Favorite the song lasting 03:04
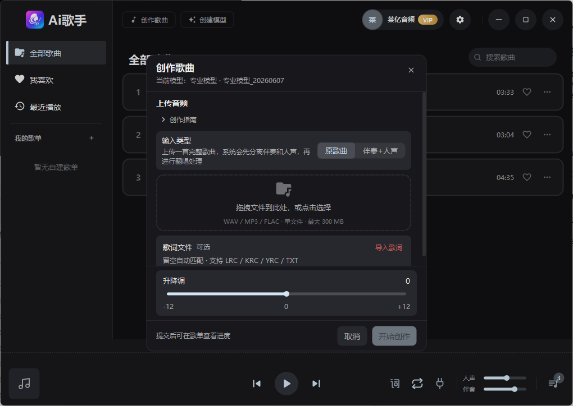573x406 pixels. (526, 135)
